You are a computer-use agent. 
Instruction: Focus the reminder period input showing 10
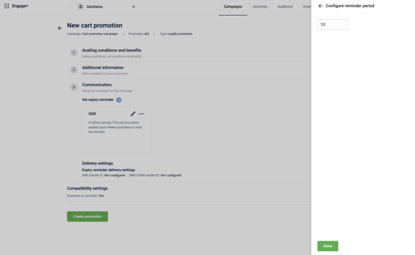tap(333, 24)
